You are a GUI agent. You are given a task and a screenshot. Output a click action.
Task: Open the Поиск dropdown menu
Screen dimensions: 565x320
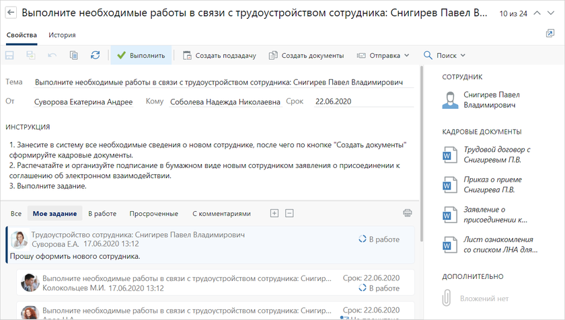(x=444, y=55)
